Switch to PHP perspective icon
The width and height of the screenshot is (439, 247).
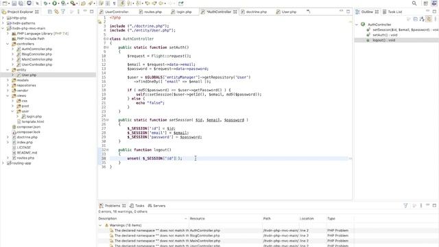point(434,3)
